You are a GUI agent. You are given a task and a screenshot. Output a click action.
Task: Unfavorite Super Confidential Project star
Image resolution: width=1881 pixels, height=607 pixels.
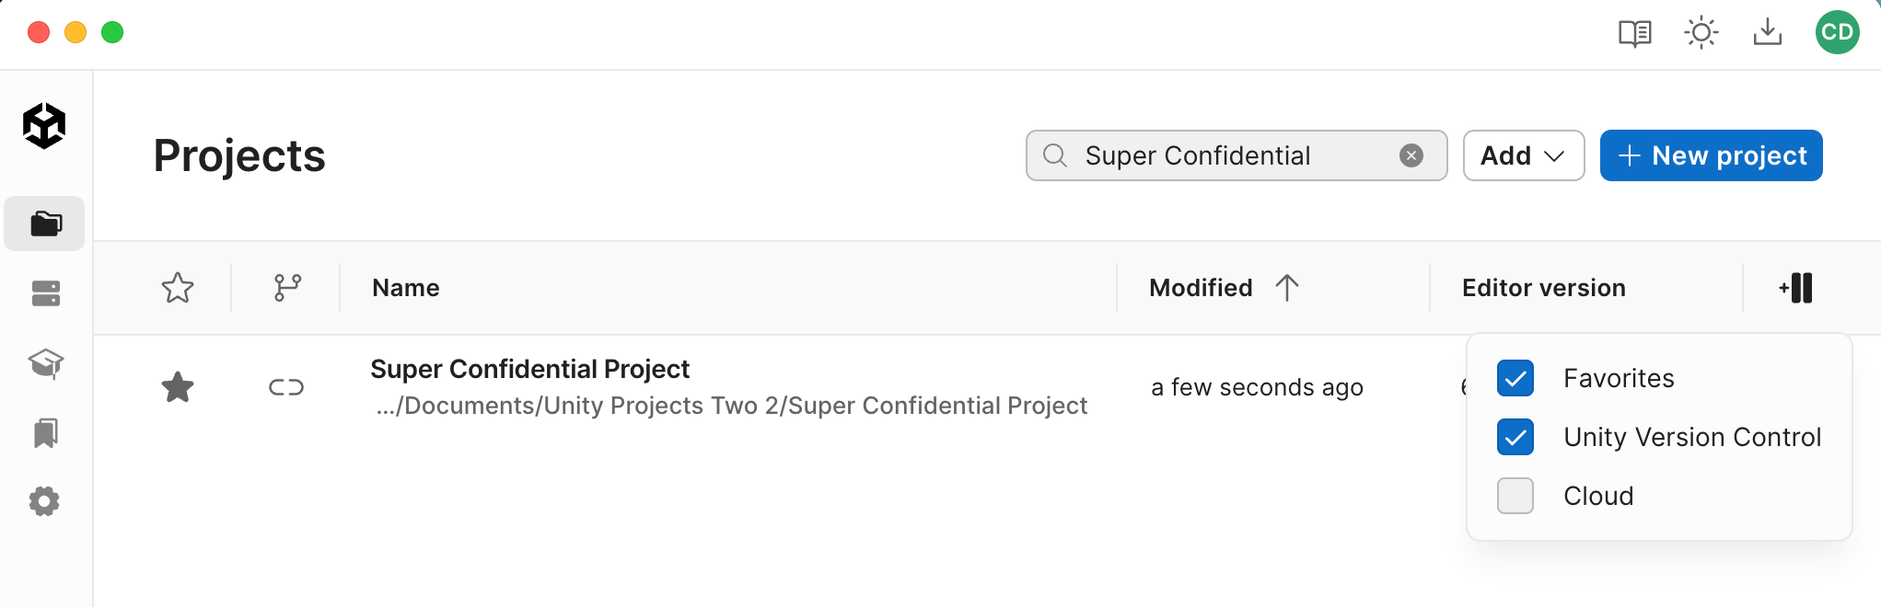(178, 387)
